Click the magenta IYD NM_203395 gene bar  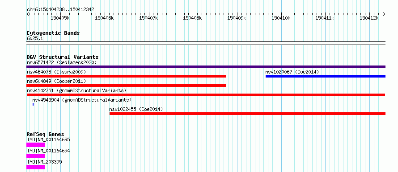pyautogui.click(x=35, y=167)
